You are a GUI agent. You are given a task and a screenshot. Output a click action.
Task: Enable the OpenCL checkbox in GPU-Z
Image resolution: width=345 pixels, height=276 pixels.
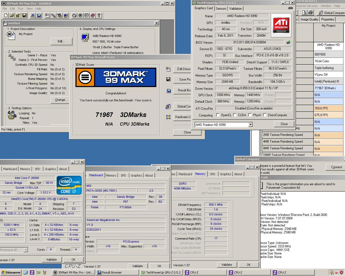[x=218, y=115]
